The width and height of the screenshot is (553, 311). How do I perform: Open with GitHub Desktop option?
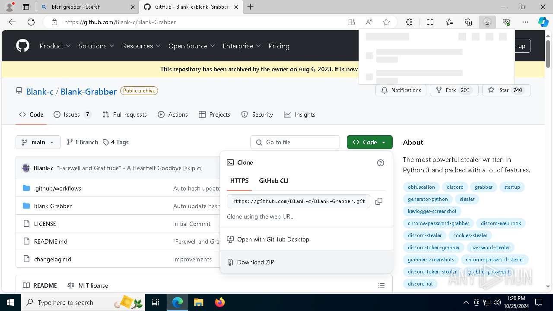click(306, 239)
